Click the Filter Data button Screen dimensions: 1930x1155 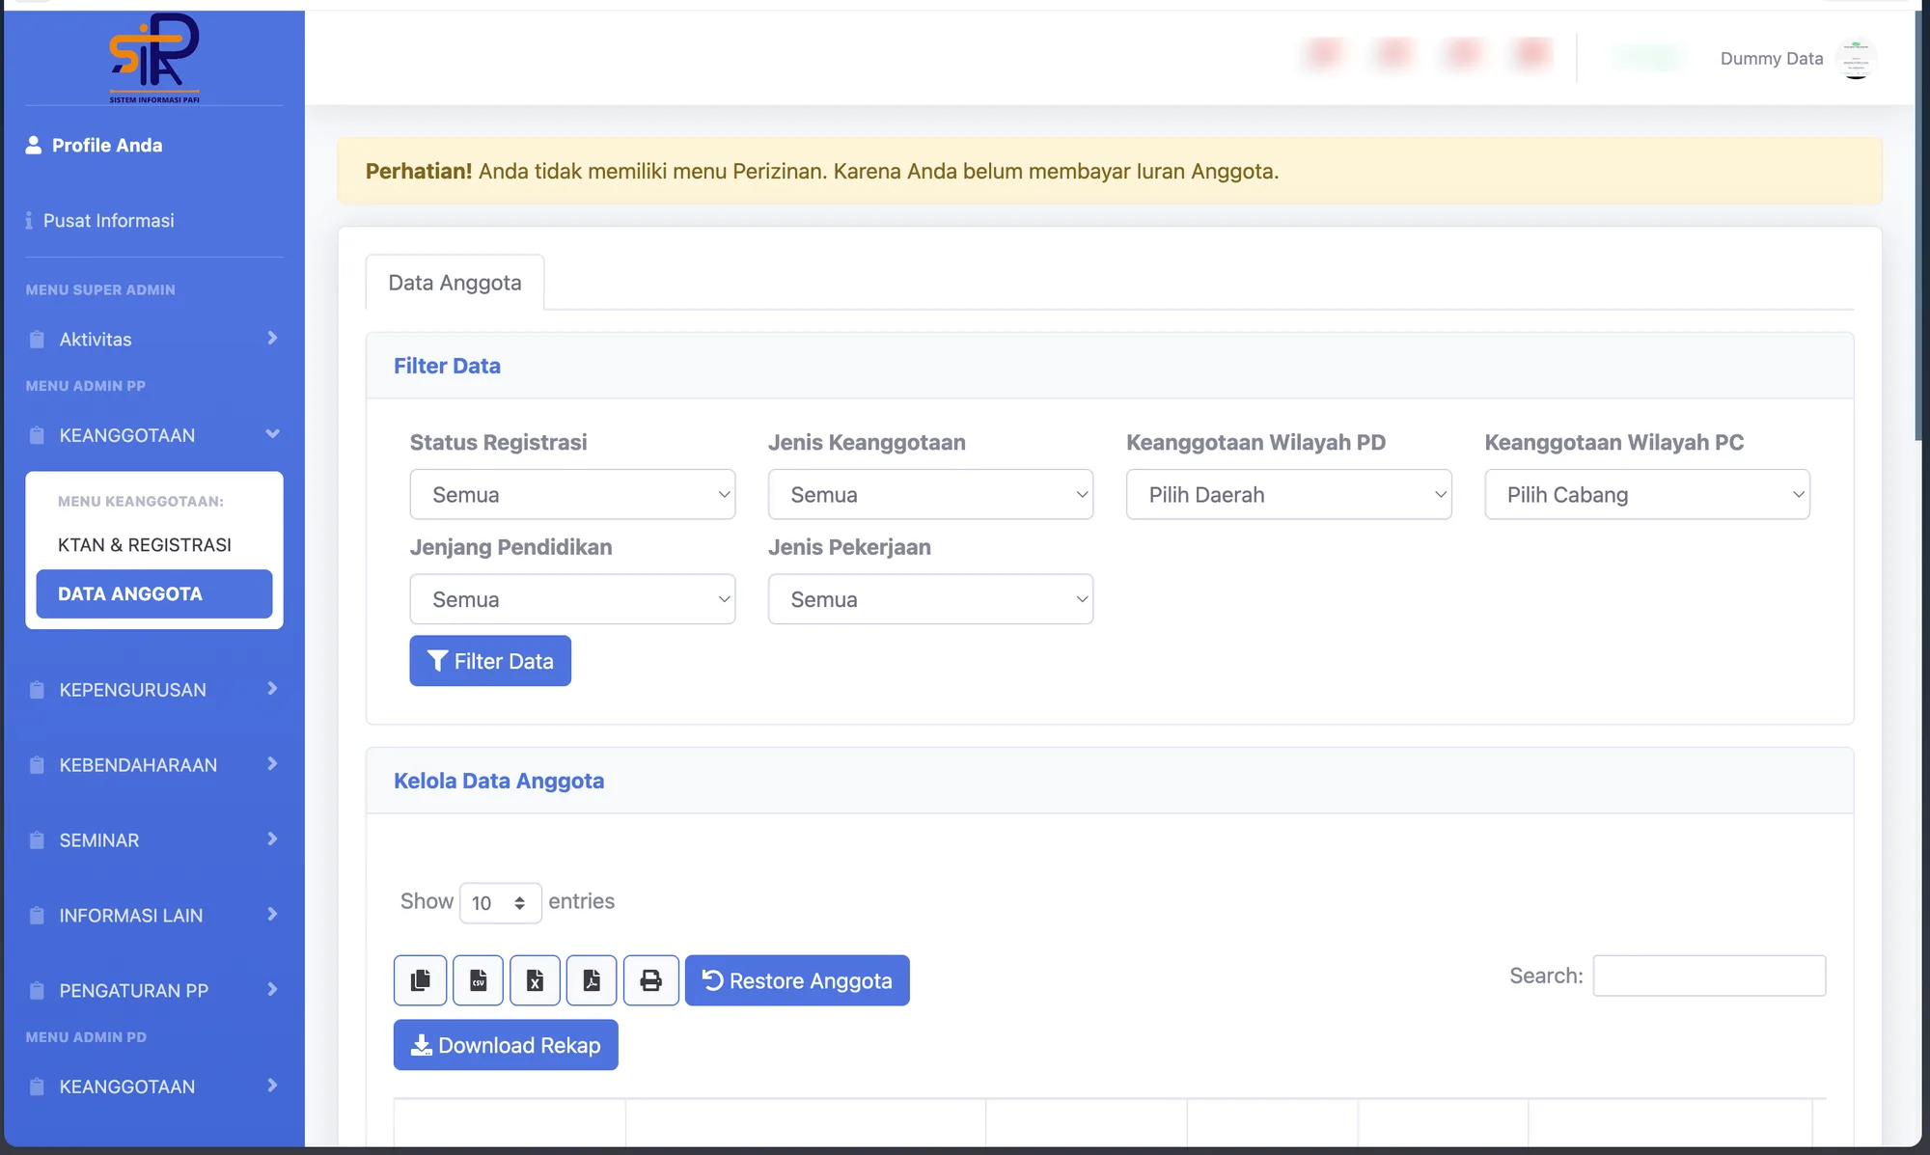(490, 661)
